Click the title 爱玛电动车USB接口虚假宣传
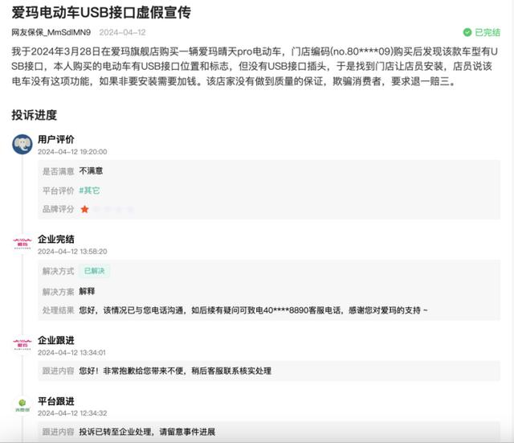 [x=101, y=13]
